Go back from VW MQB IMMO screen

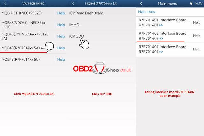(x=5, y=4)
